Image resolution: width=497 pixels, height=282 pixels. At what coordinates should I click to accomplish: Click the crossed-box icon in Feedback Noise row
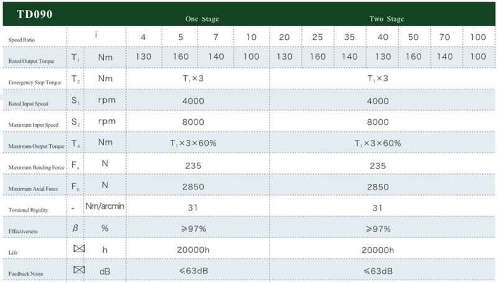[78, 270]
